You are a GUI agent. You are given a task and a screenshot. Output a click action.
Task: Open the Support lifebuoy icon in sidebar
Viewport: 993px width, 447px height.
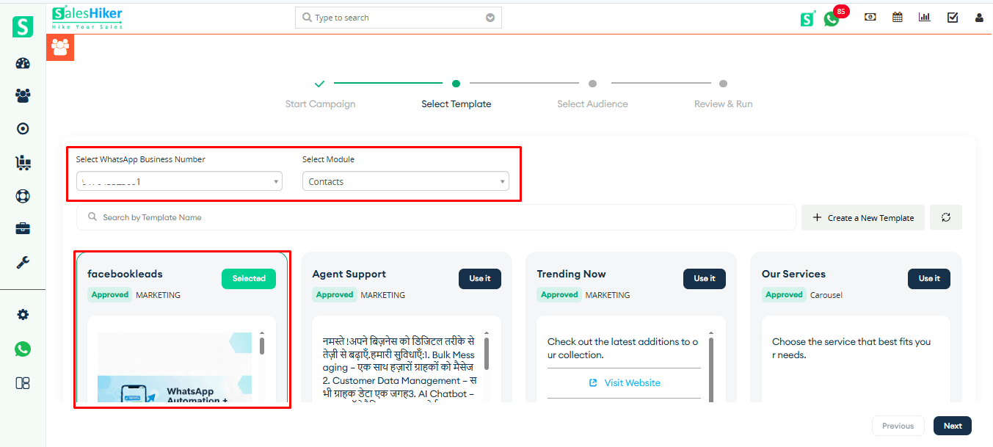[x=22, y=196]
